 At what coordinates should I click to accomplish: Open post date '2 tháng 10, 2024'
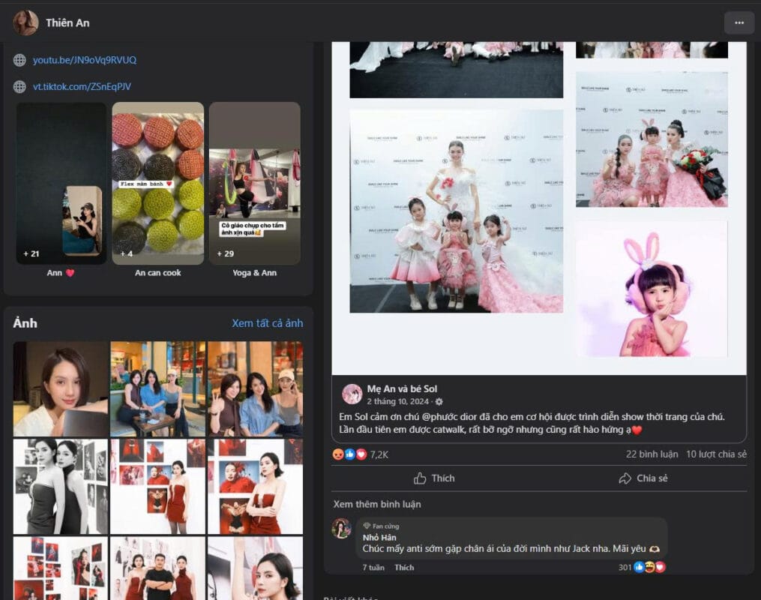pos(397,401)
